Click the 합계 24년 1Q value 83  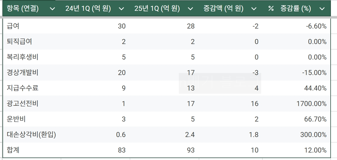tap(122, 150)
